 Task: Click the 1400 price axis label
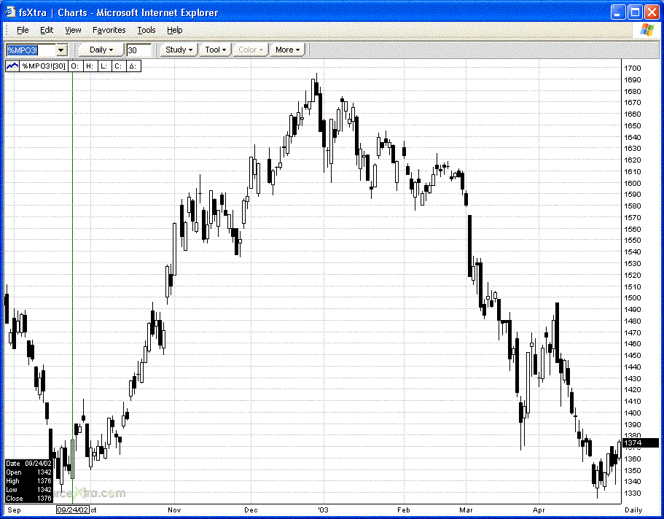pyautogui.click(x=633, y=413)
